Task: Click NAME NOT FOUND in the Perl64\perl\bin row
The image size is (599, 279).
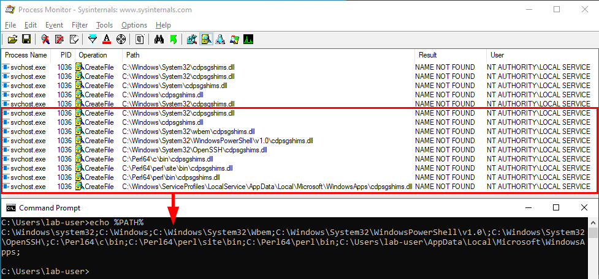Action: point(445,177)
